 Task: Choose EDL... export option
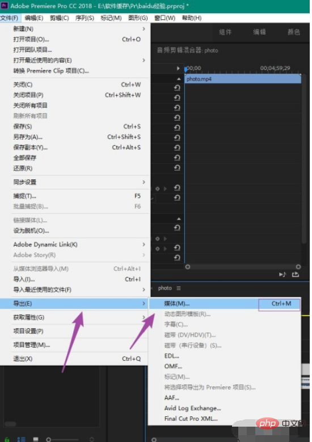pos(225,356)
